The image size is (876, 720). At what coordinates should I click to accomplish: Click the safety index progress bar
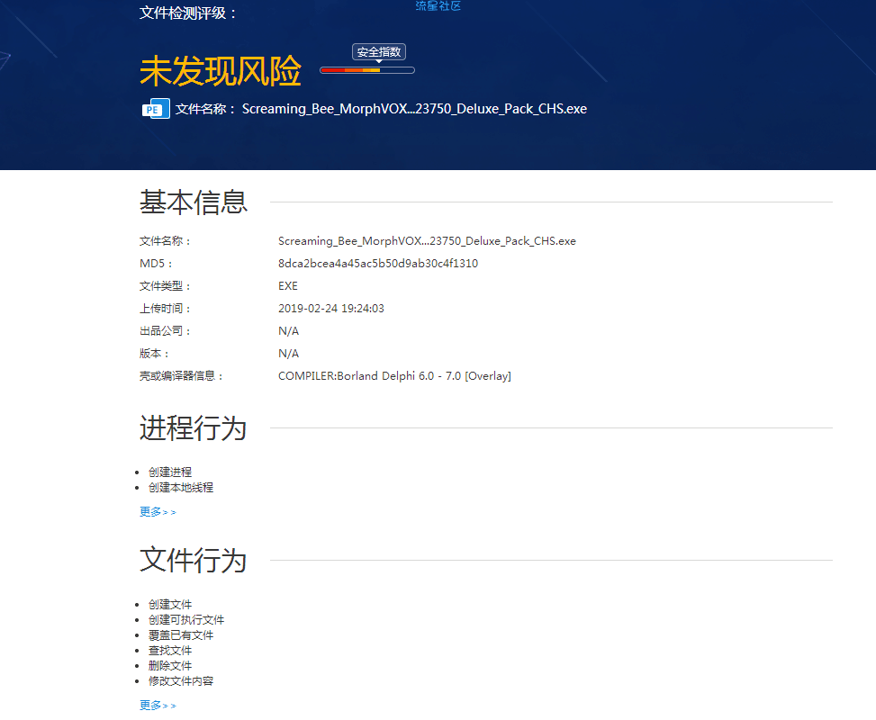(x=367, y=70)
